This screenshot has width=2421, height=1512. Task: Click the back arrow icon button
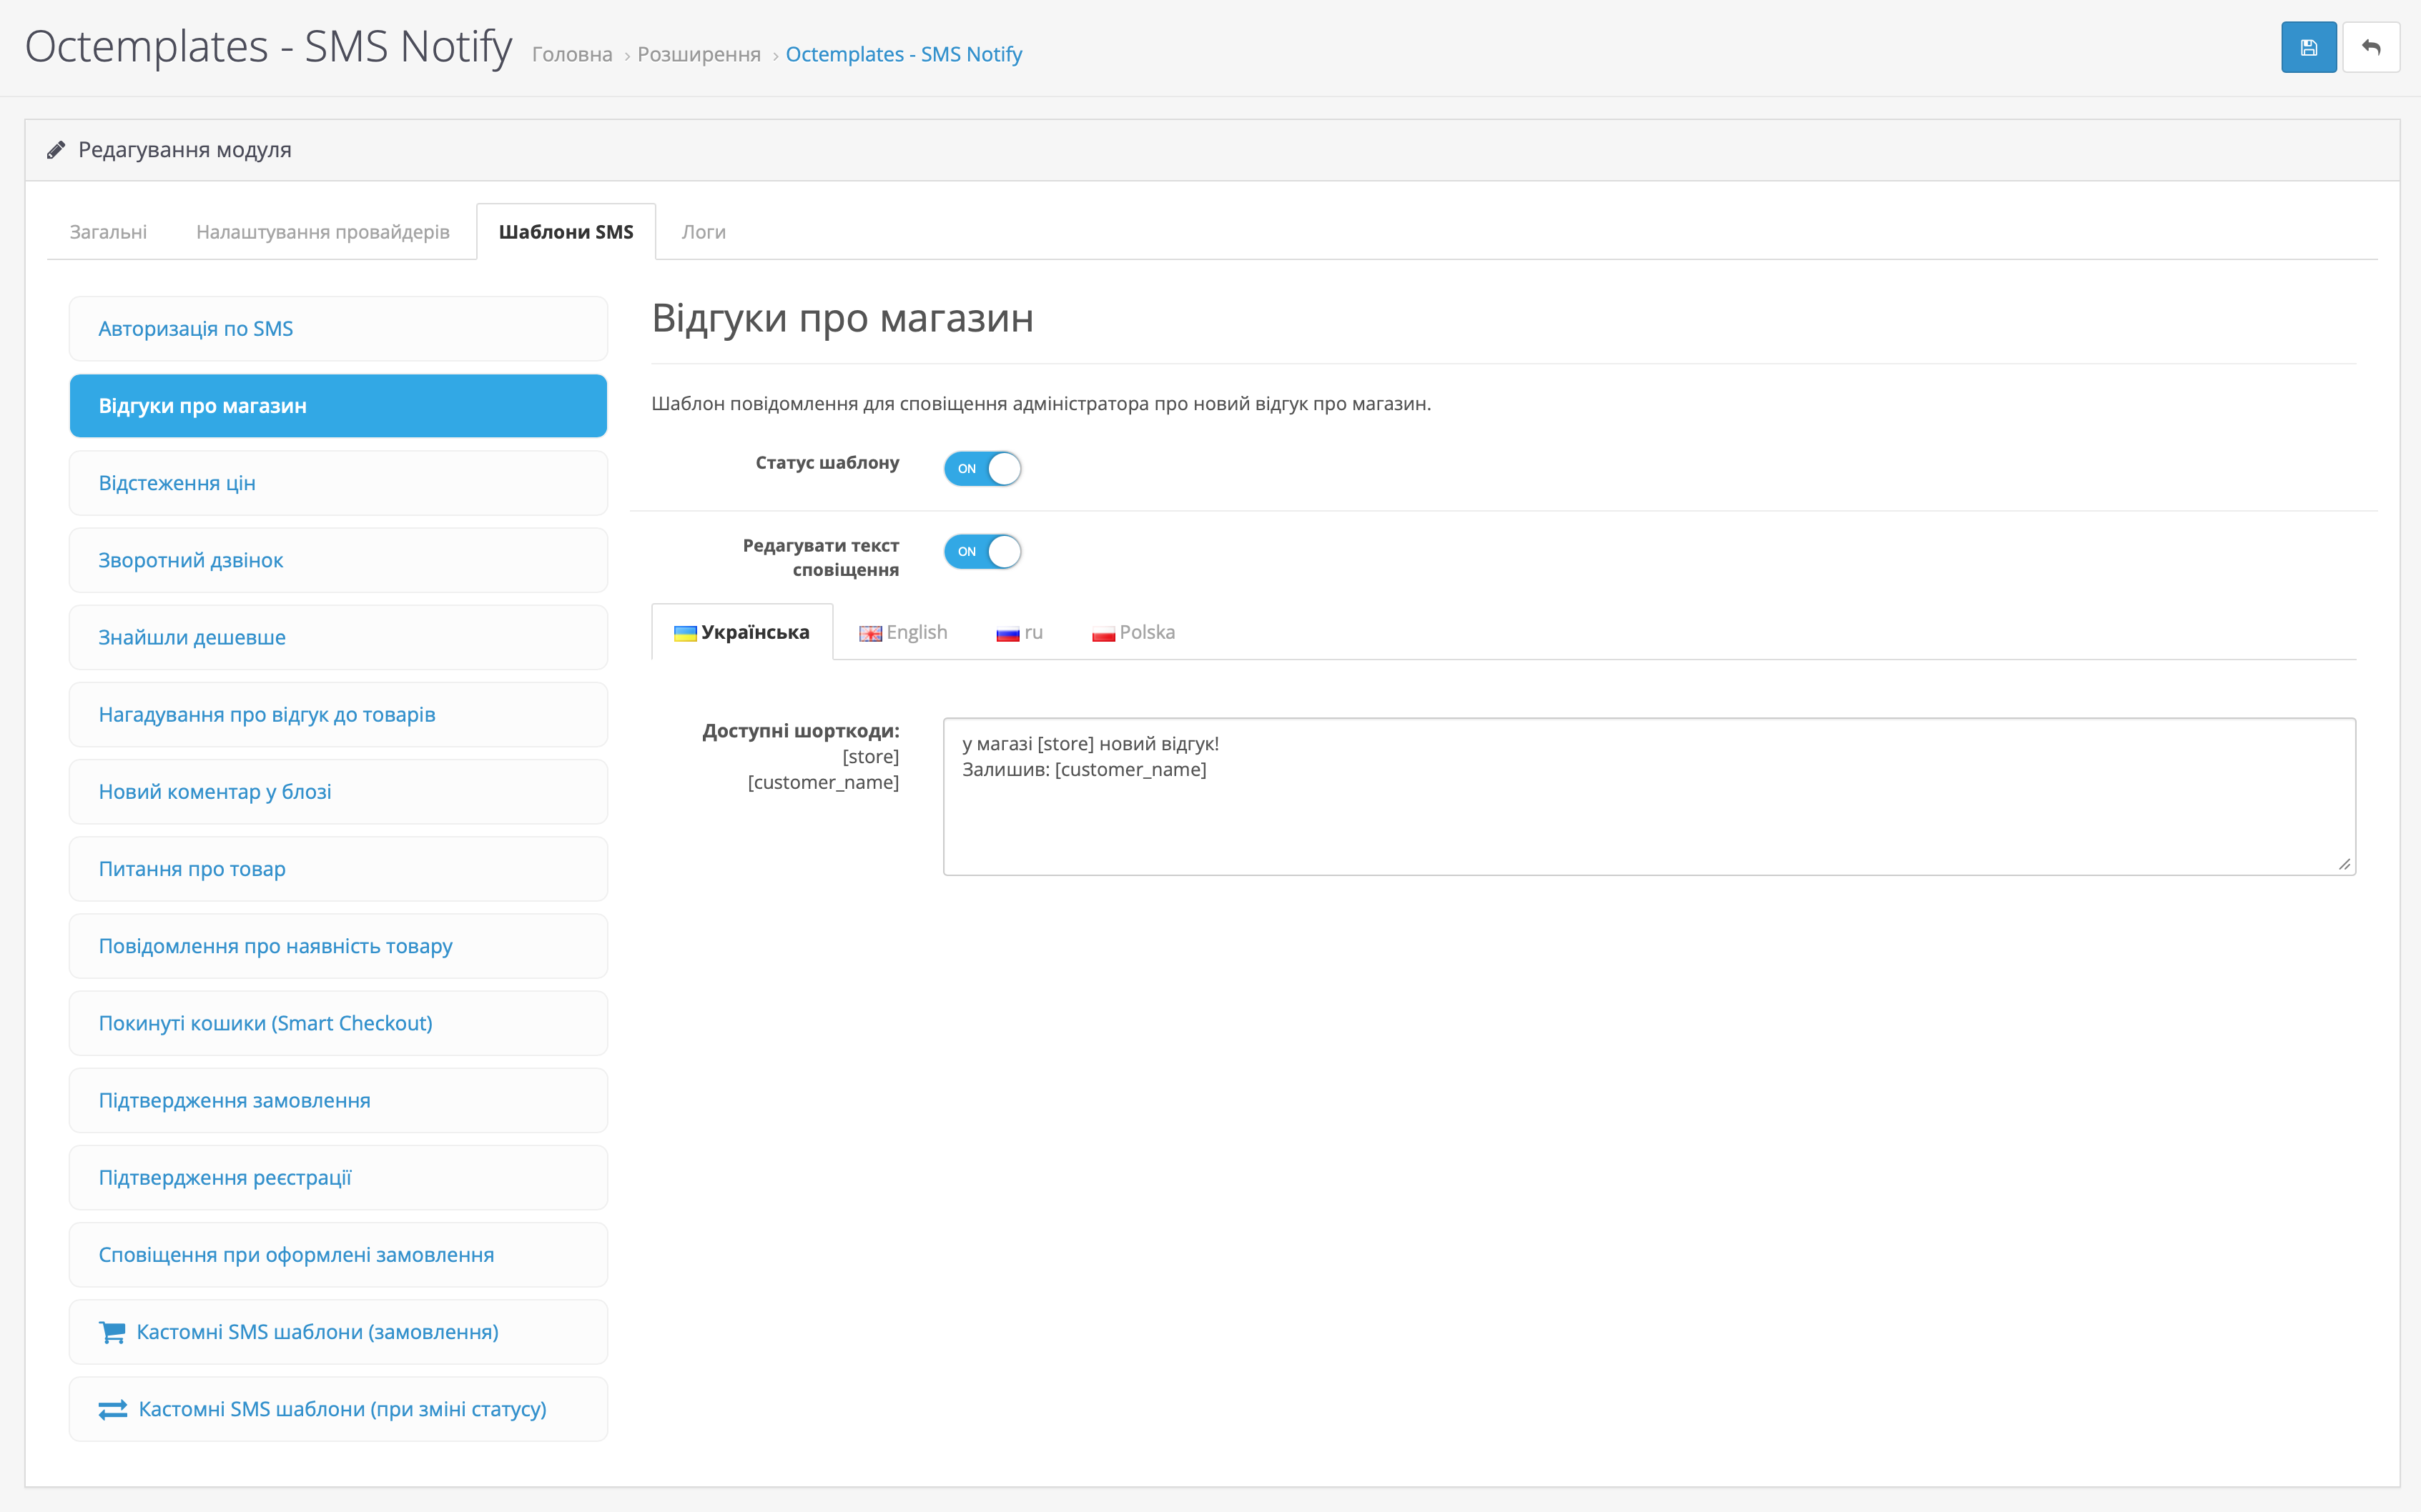[2370, 47]
